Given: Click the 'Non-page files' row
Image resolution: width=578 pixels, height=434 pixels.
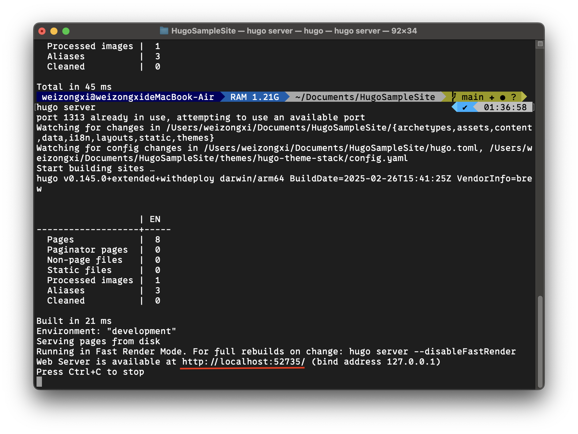Looking at the screenshot, I should tap(104, 260).
